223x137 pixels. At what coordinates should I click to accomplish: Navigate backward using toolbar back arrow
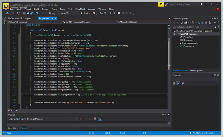click(x=7, y=13)
